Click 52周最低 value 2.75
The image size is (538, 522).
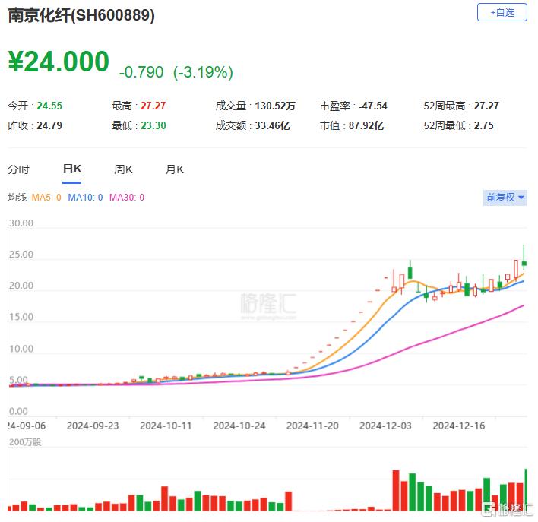point(483,125)
